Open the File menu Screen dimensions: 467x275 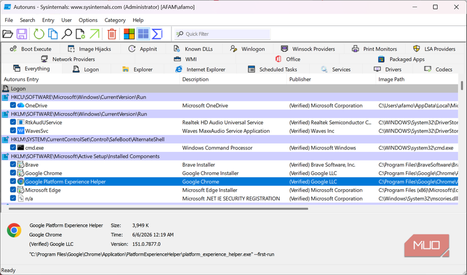click(x=8, y=20)
